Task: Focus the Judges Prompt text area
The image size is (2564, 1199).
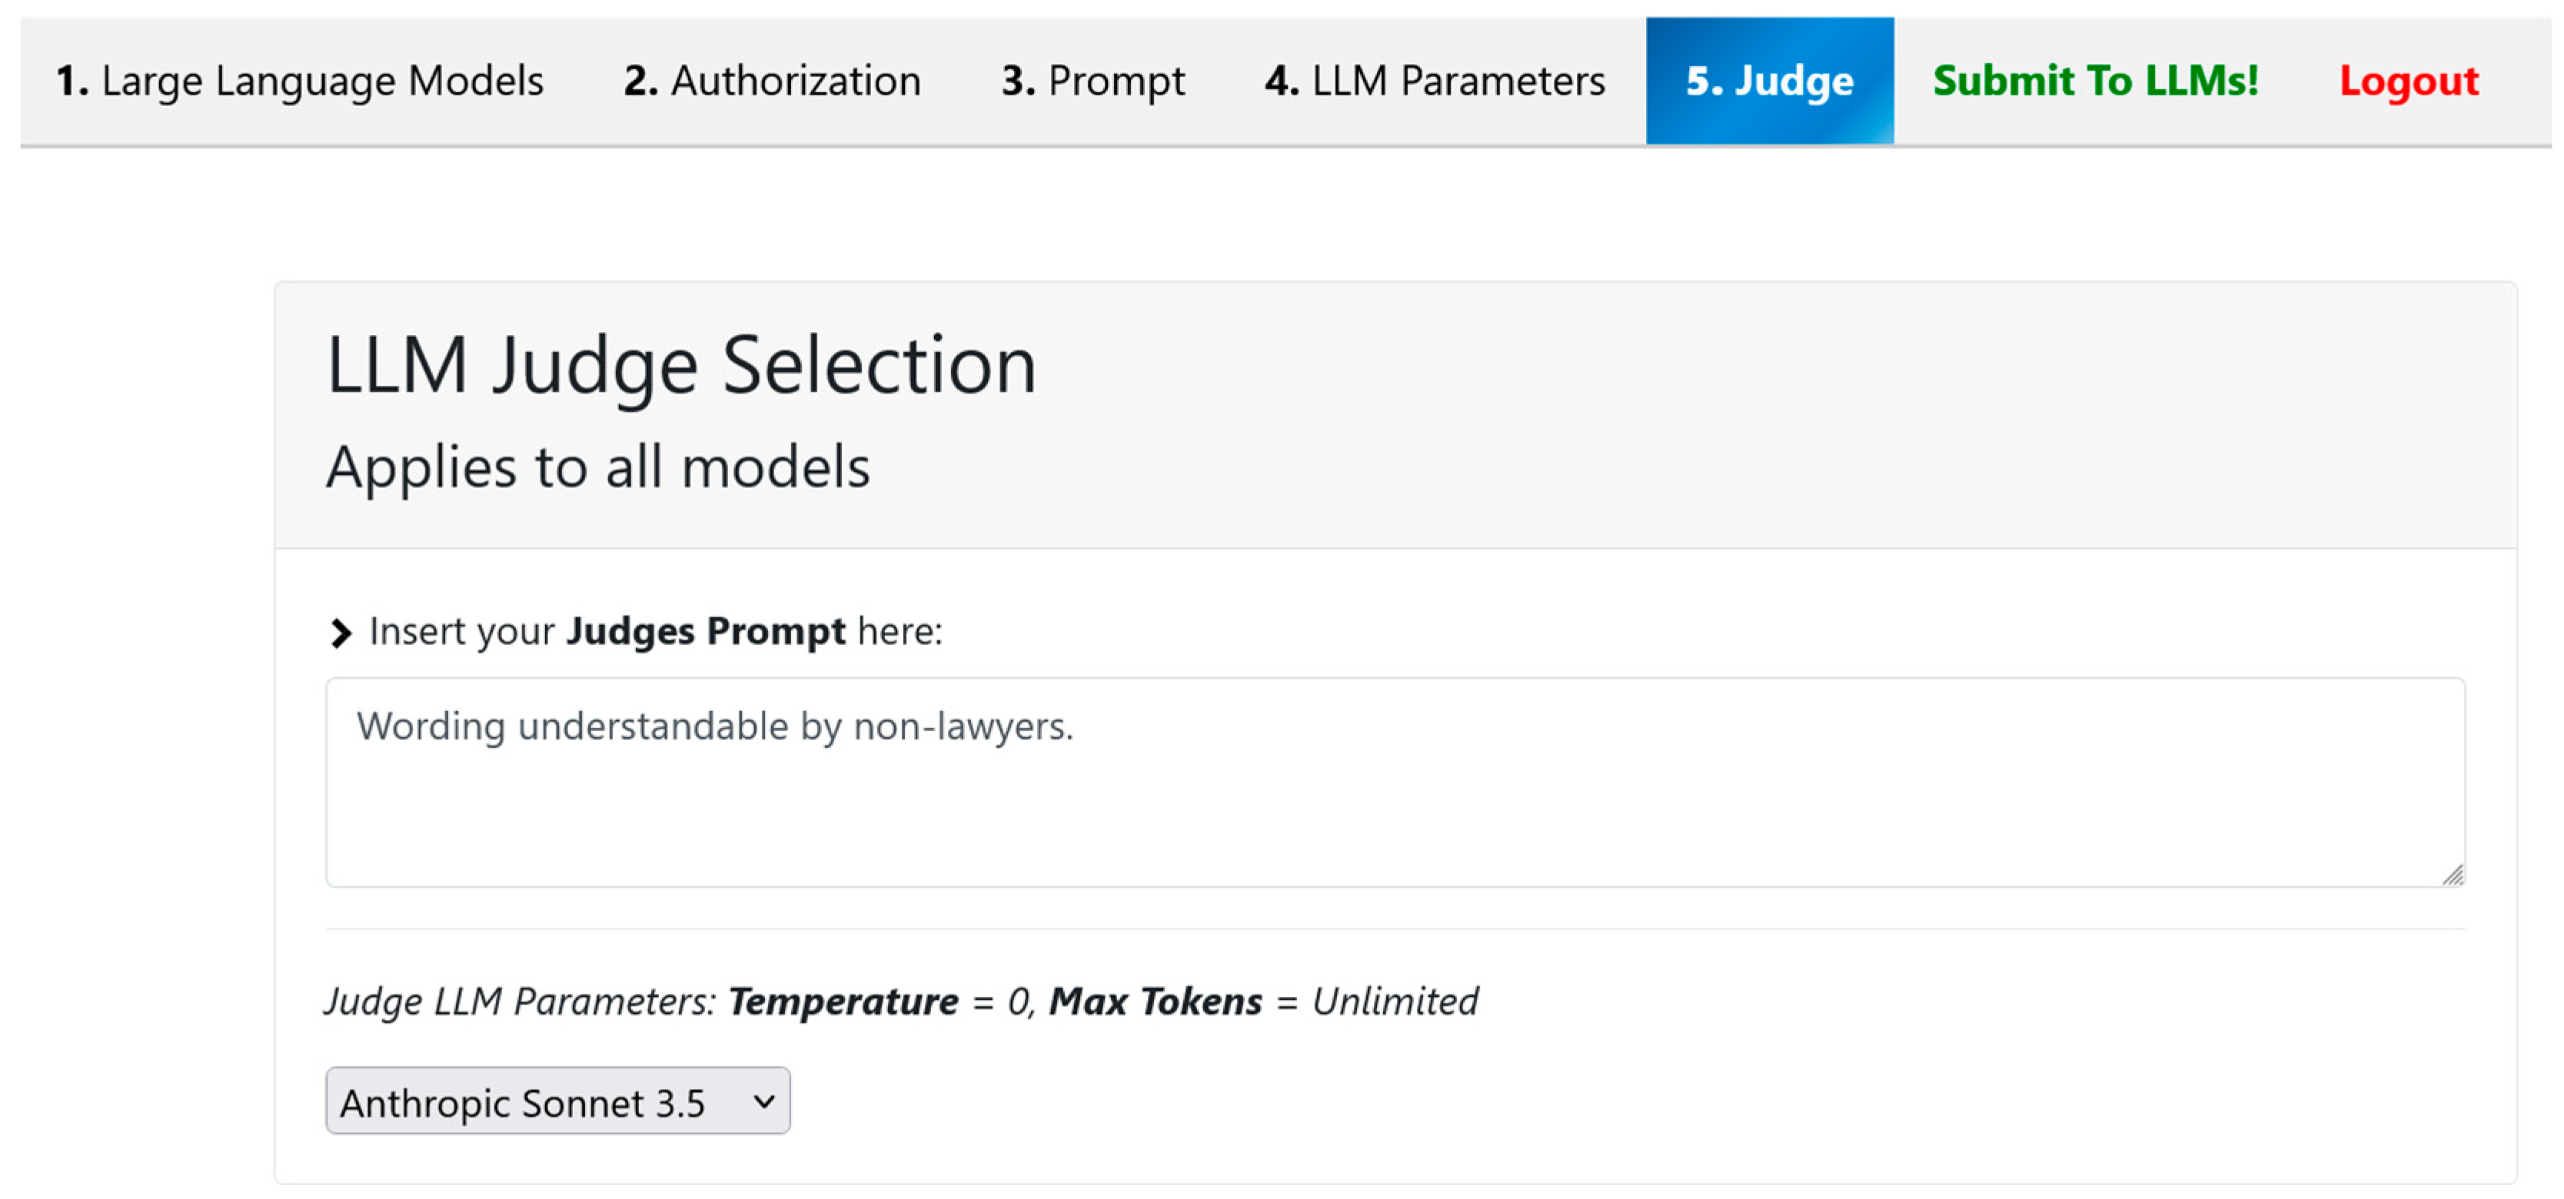Action: [1393, 806]
